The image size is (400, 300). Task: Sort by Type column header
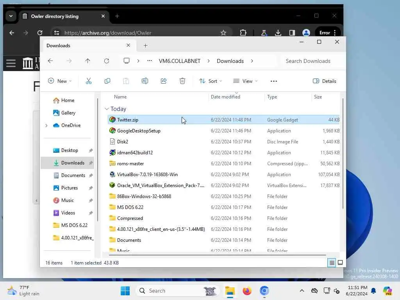pyautogui.click(x=272, y=97)
